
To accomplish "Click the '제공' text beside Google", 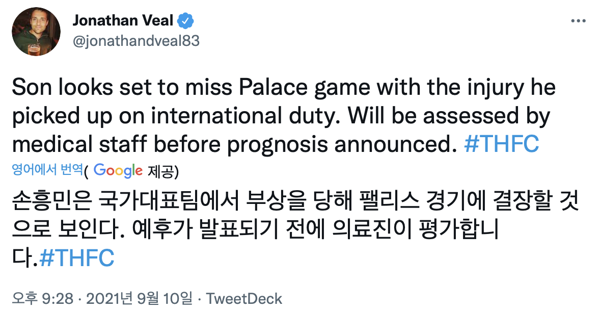I will 160,171.
